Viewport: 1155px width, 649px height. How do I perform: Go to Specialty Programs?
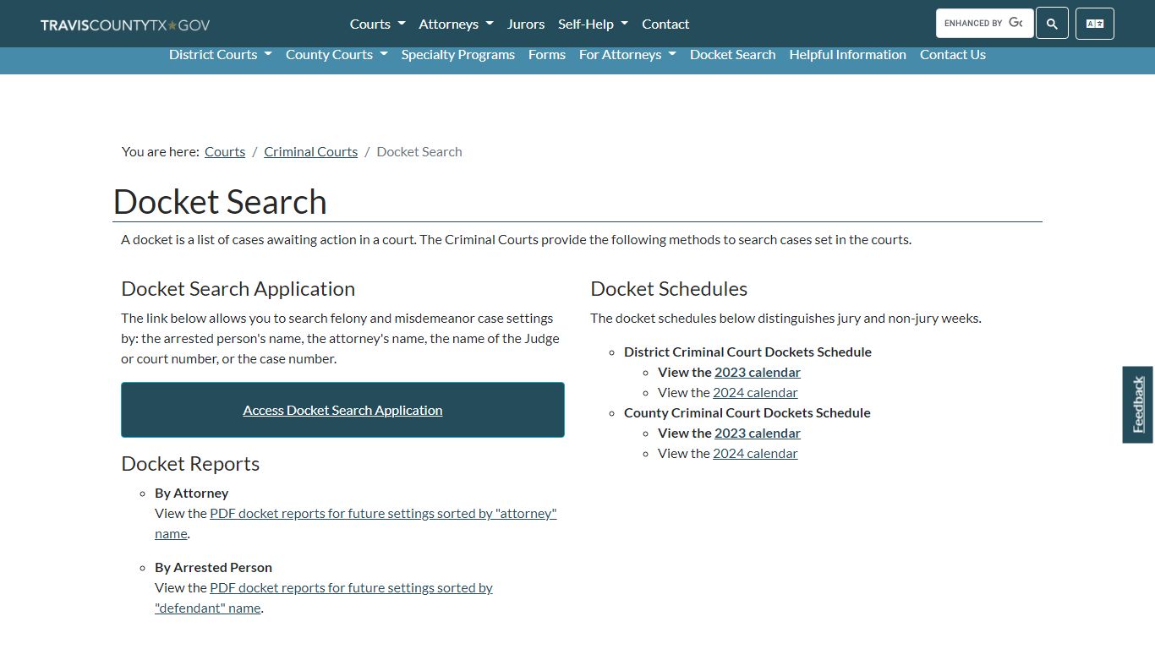click(458, 54)
